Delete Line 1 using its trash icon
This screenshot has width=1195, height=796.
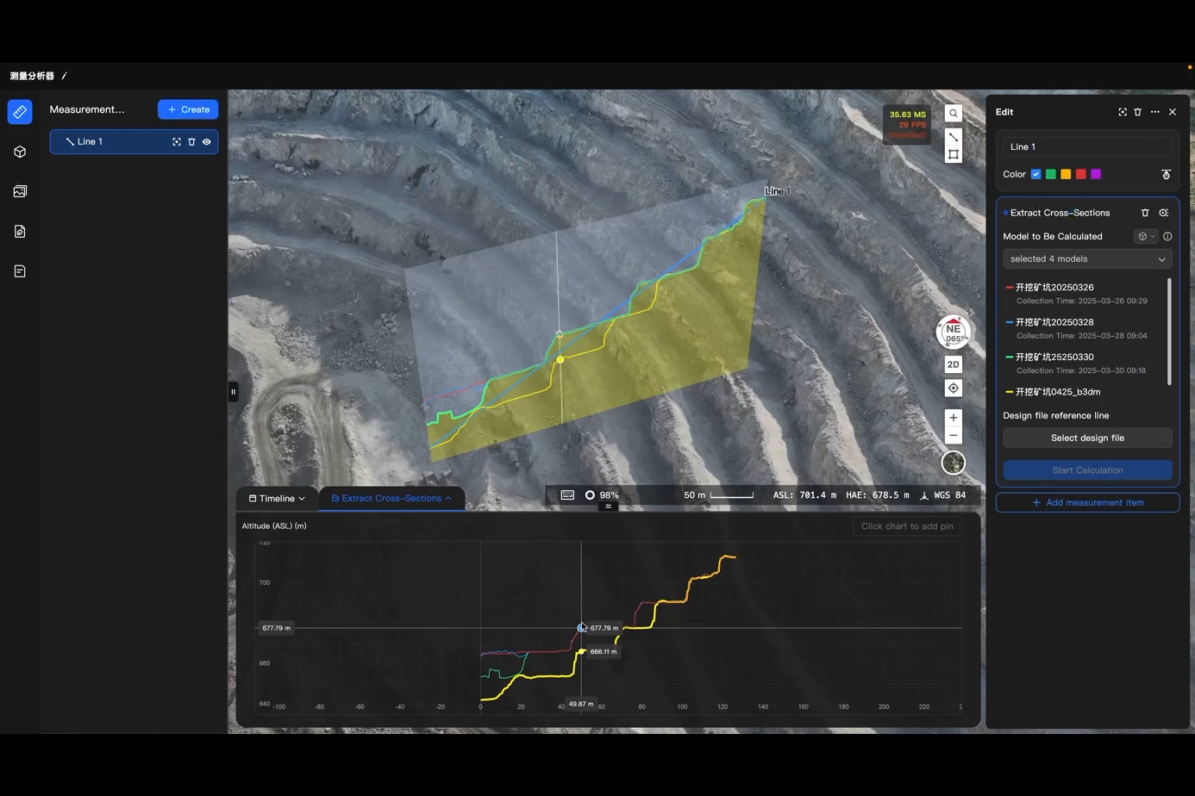[191, 142]
